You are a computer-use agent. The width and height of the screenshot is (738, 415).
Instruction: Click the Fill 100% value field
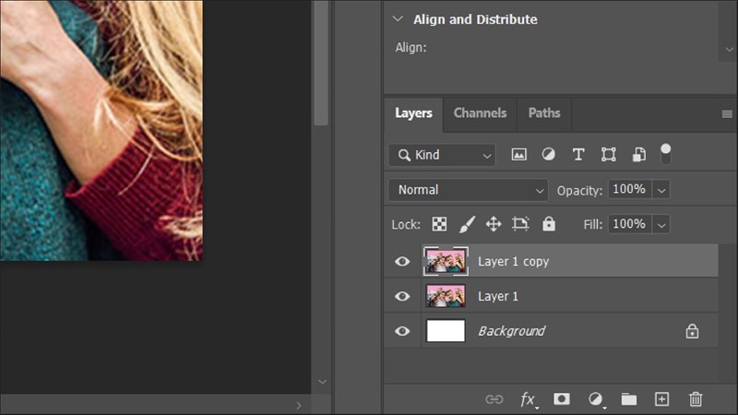(x=630, y=224)
